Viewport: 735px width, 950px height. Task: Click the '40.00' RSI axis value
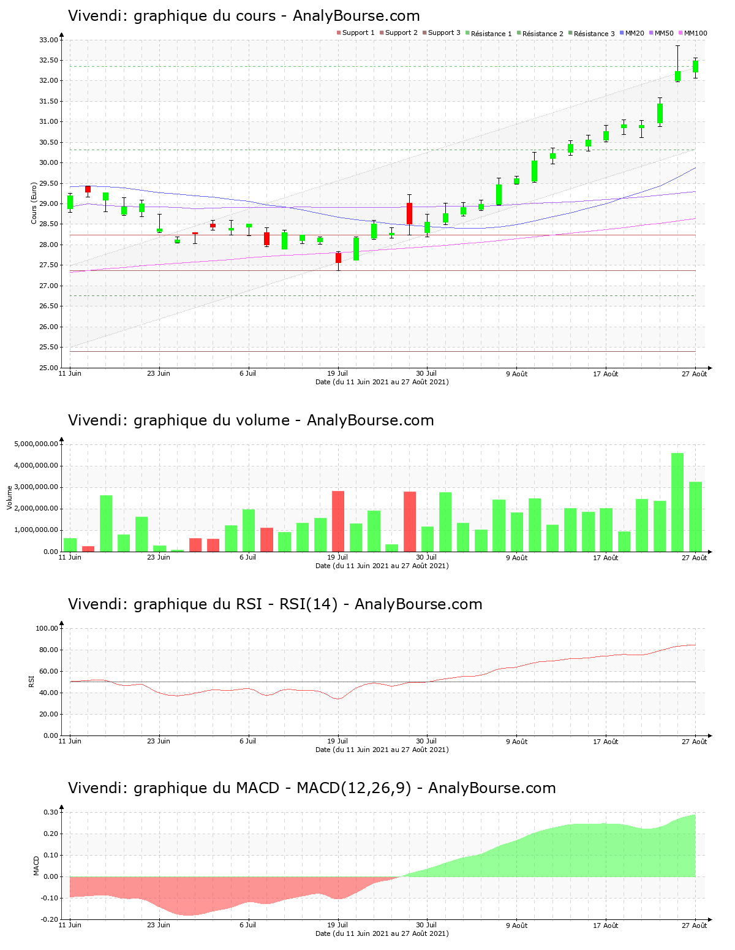tap(48, 693)
